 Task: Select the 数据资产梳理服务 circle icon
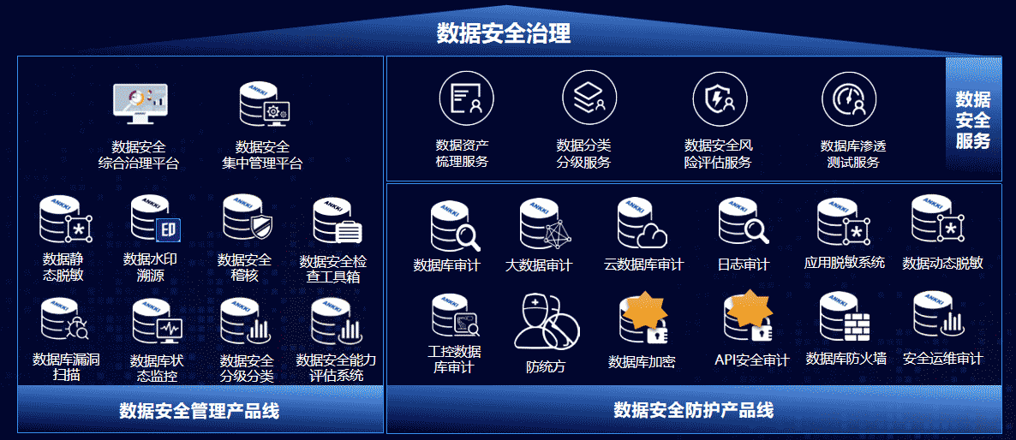[x=466, y=98]
